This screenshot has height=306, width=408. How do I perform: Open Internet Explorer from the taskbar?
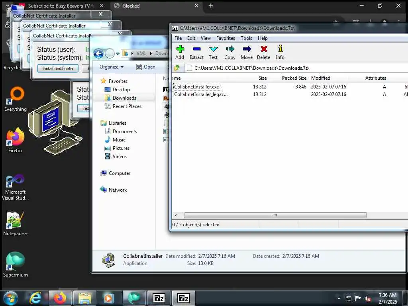coord(35,298)
